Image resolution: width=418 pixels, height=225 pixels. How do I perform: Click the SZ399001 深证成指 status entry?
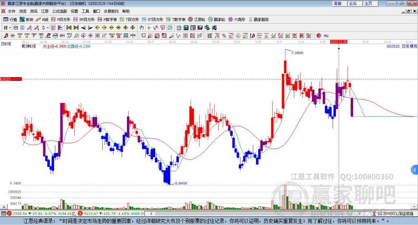[393, 214]
